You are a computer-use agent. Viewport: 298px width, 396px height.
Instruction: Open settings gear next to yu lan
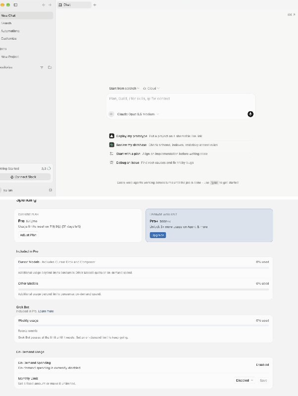pyautogui.click(x=50, y=190)
